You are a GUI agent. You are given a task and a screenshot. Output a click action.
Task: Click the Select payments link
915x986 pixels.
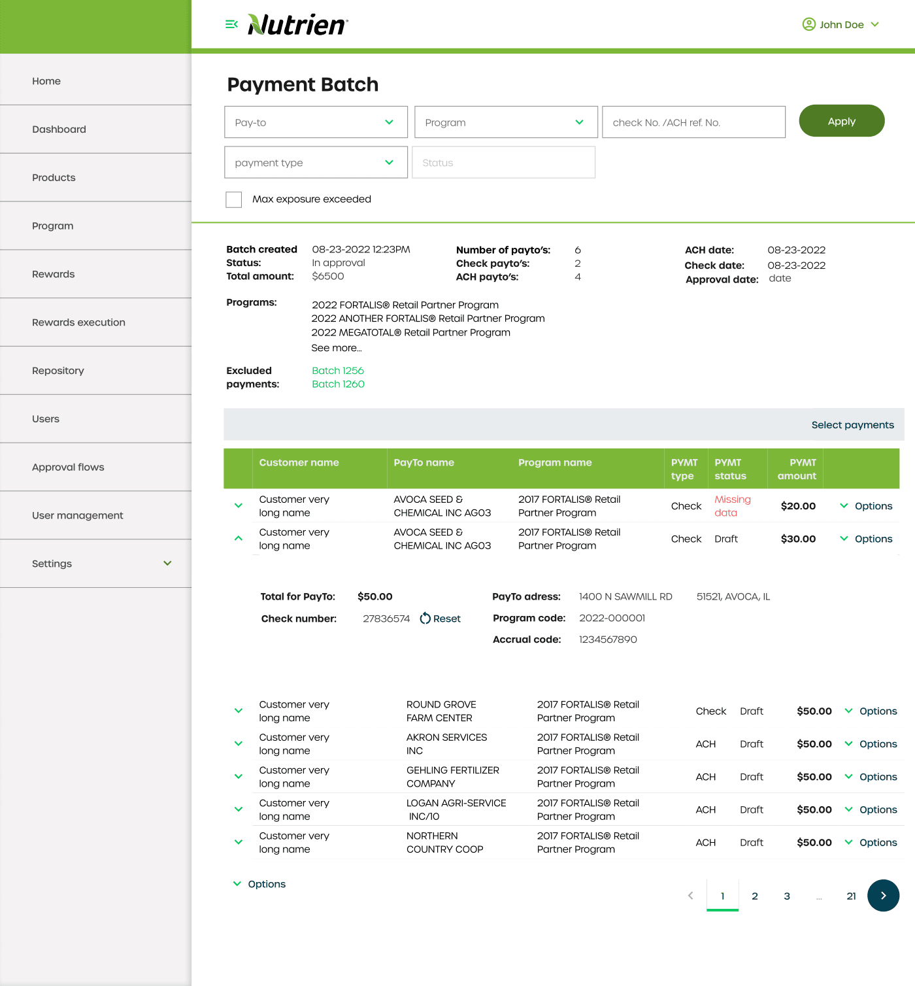coord(852,425)
